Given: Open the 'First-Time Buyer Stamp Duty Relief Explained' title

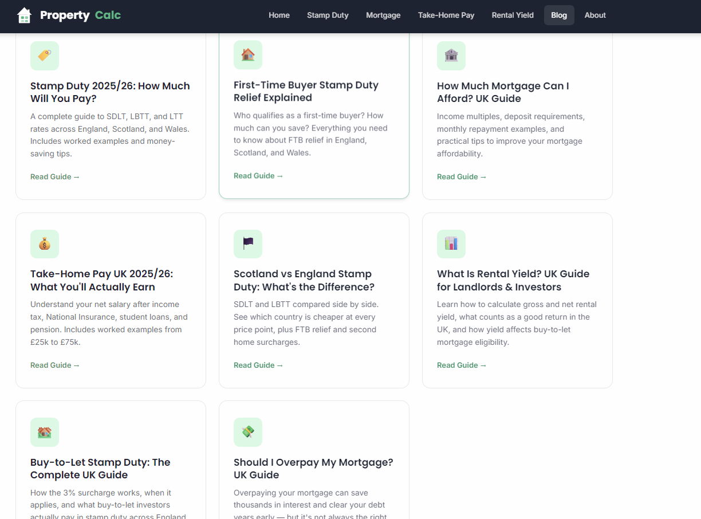Looking at the screenshot, I should (x=306, y=91).
